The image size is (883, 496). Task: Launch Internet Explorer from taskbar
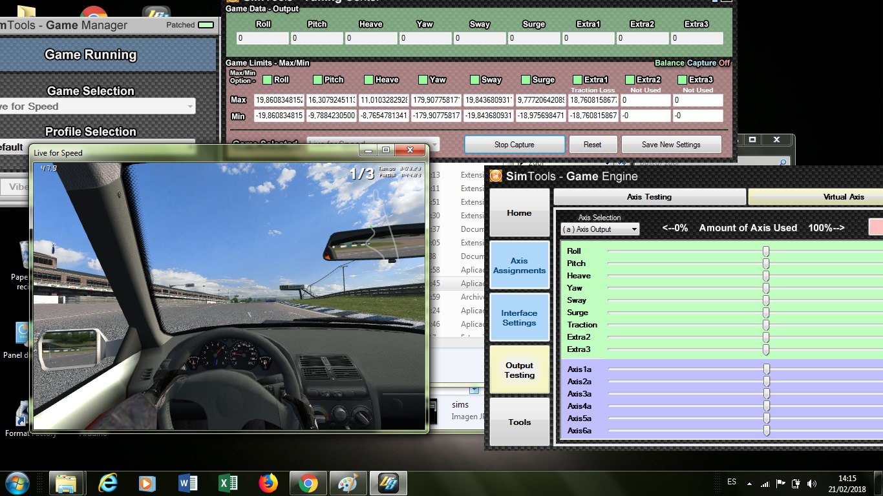point(107,483)
